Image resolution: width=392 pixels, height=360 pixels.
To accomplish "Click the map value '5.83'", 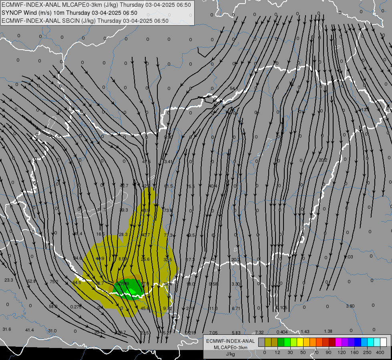I will [236, 333].
